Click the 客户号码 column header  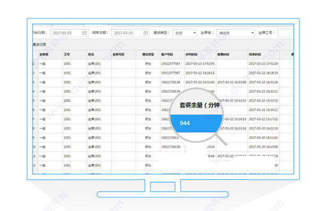pyautogui.click(x=167, y=55)
